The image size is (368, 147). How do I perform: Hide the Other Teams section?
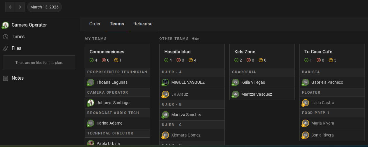tap(195, 39)
